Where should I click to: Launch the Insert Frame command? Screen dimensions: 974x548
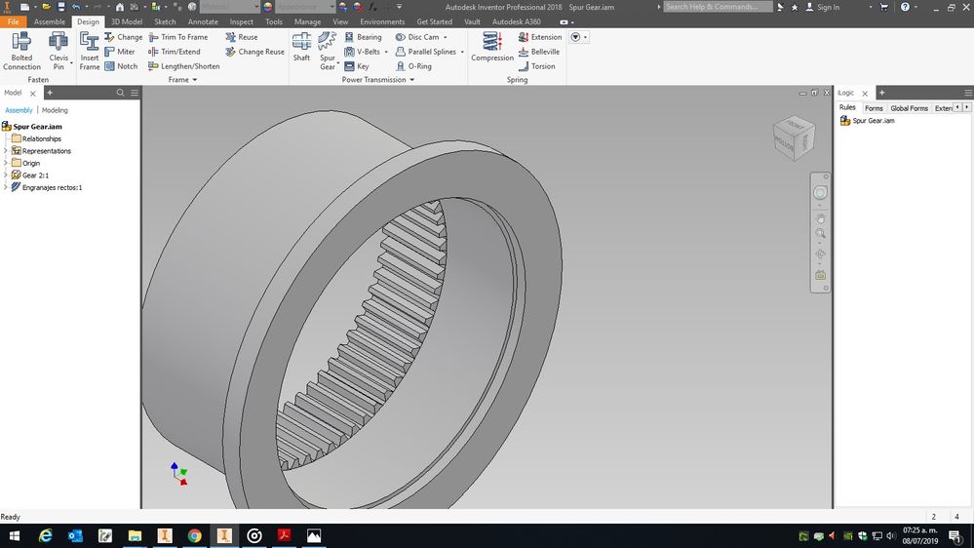90,51
